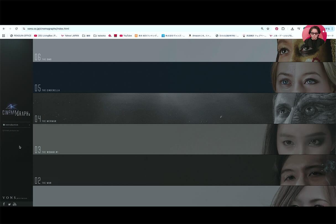Open the 上海 - ゲームなら Yahoo bookmark

point(282,36)
